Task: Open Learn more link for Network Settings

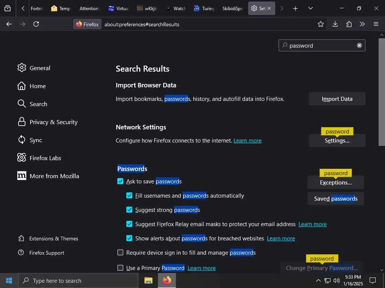Action: tap(247, 141)
